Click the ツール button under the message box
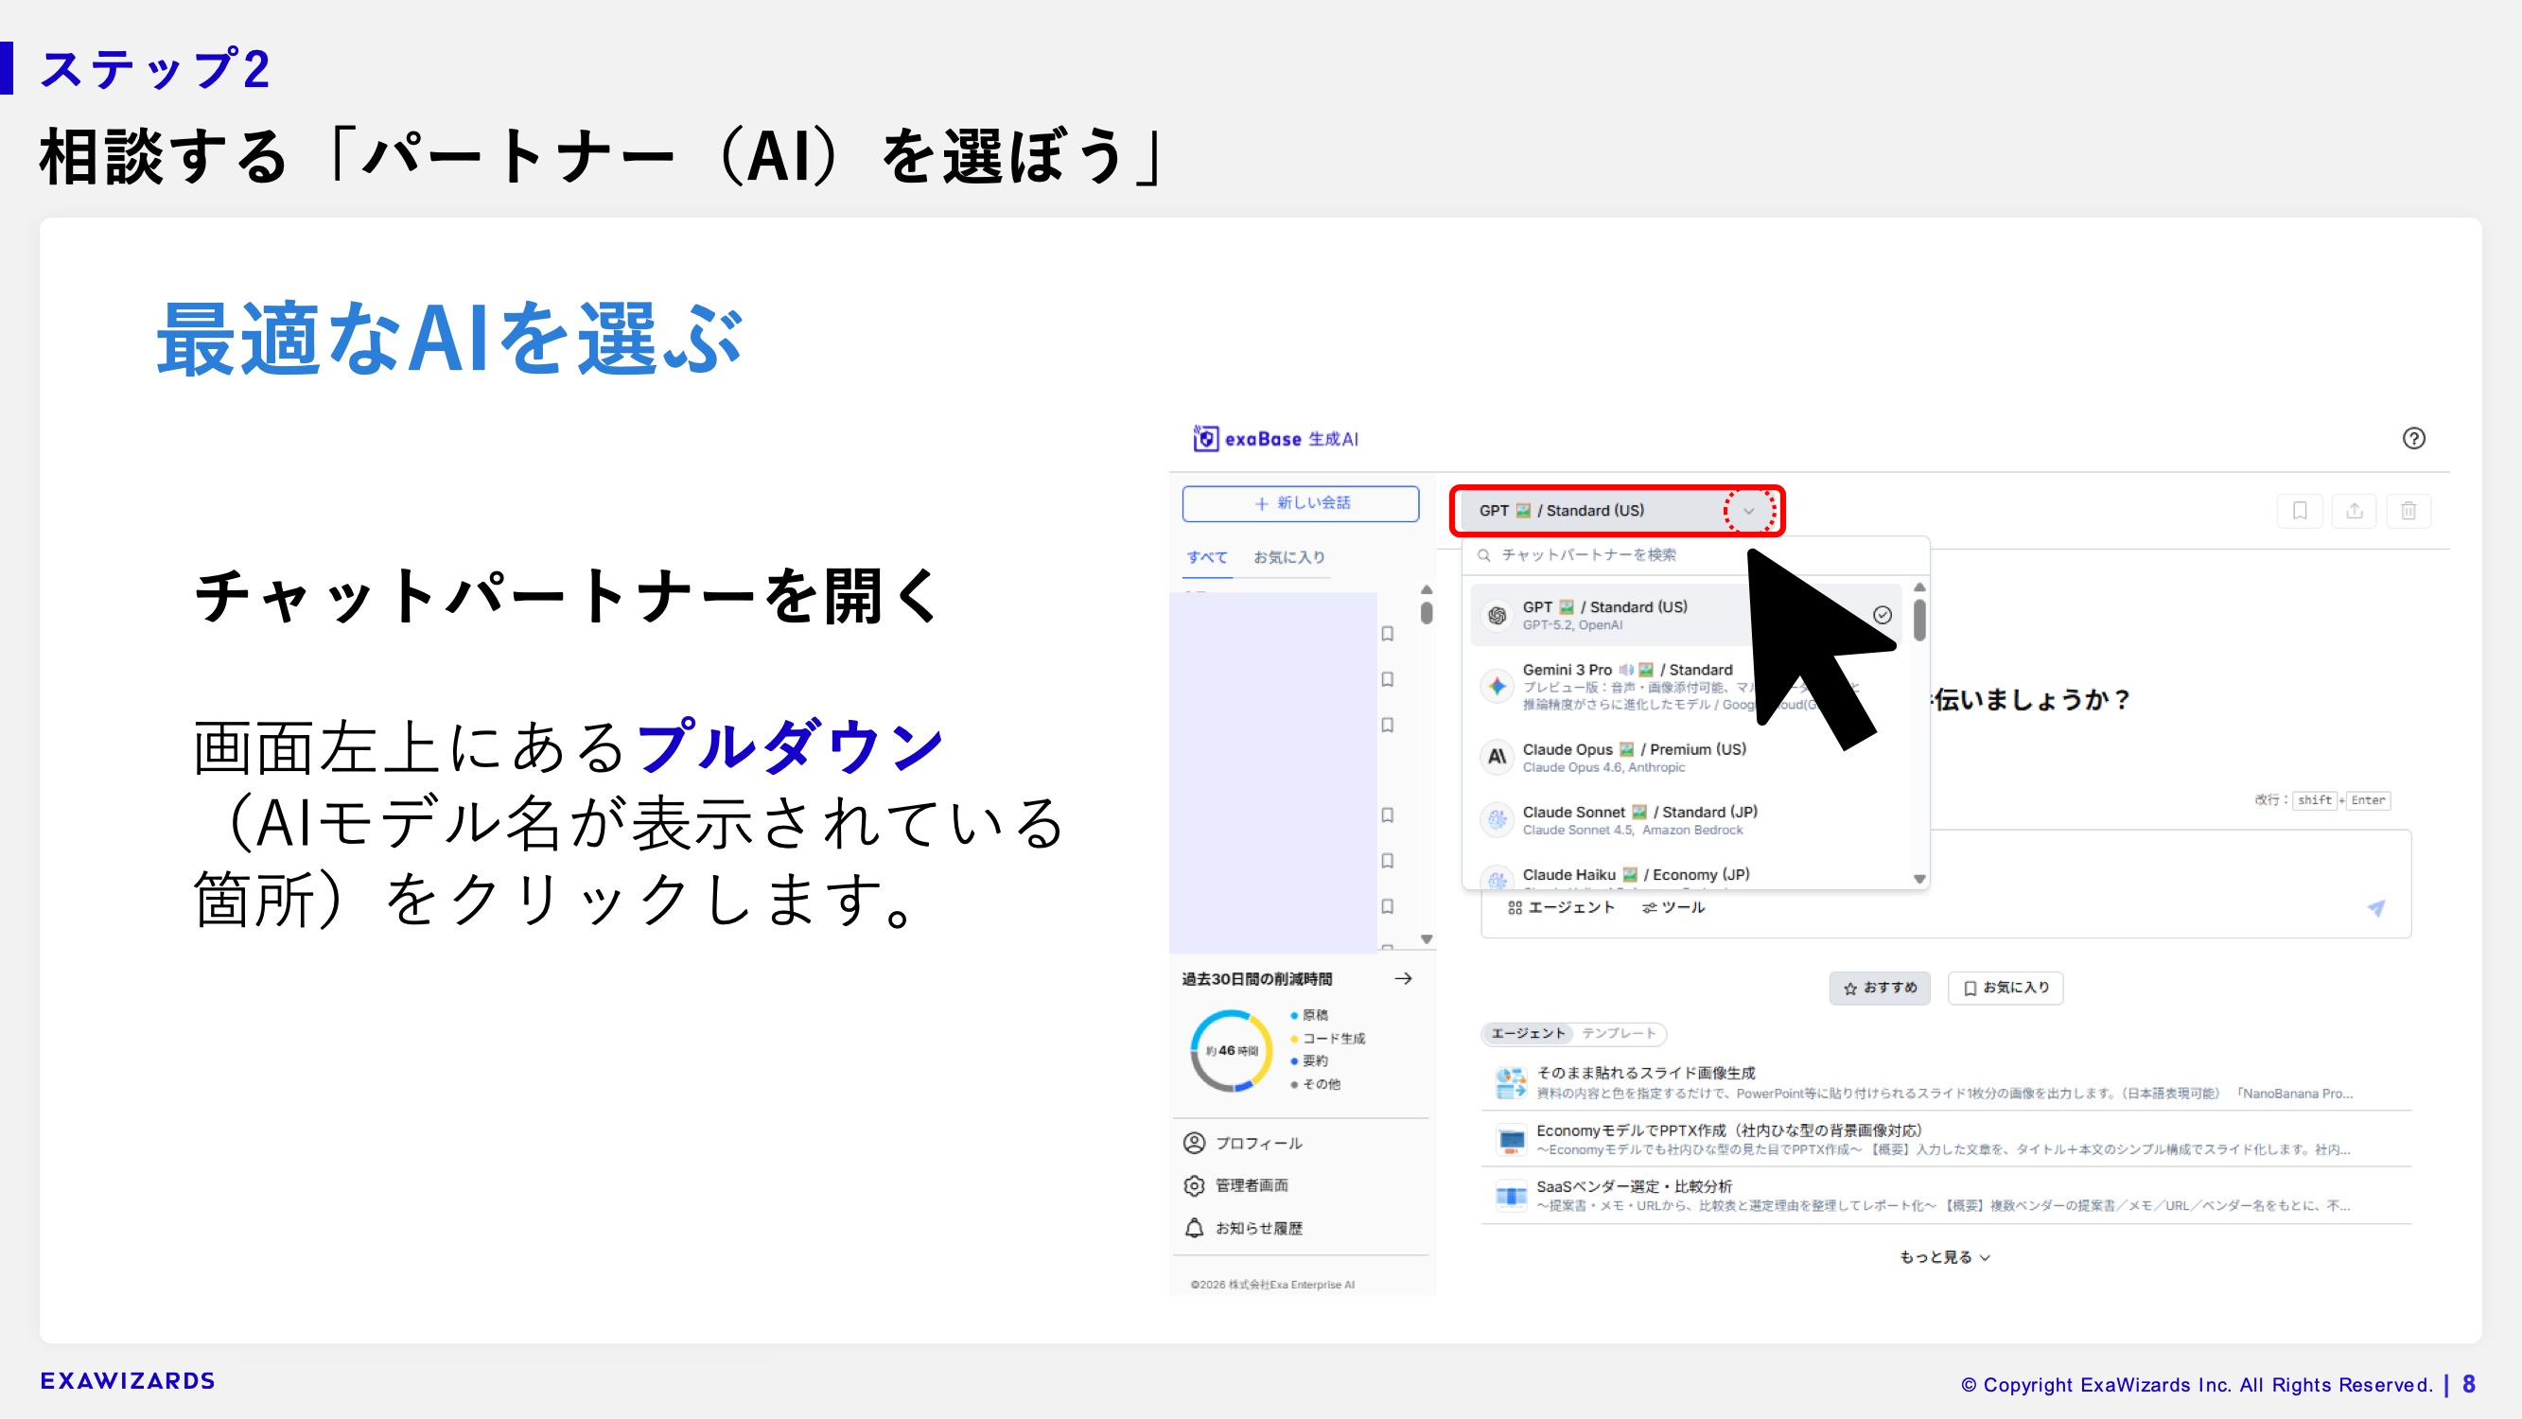 (1673, 907)
